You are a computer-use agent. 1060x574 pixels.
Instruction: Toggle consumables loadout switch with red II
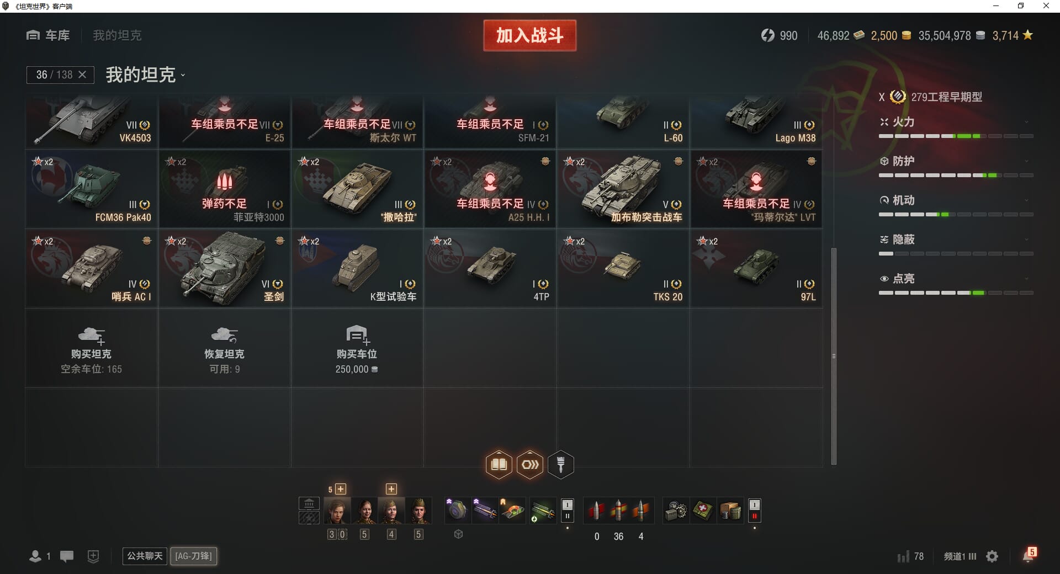tap(754, 511)
